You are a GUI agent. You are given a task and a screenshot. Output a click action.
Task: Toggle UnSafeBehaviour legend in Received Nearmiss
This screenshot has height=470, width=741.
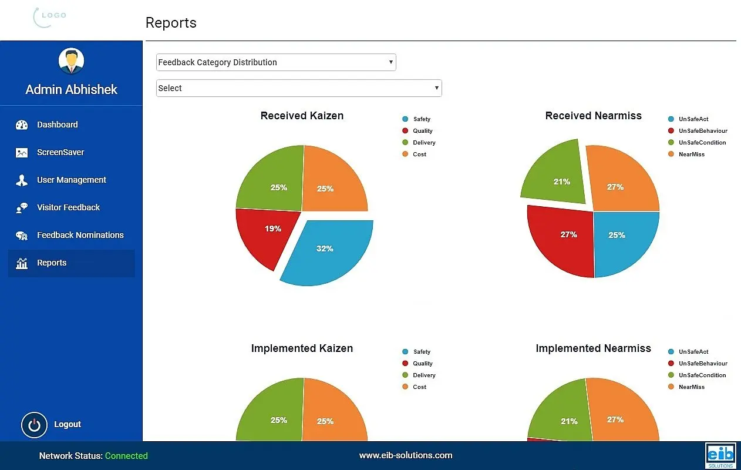pos(698,131)
